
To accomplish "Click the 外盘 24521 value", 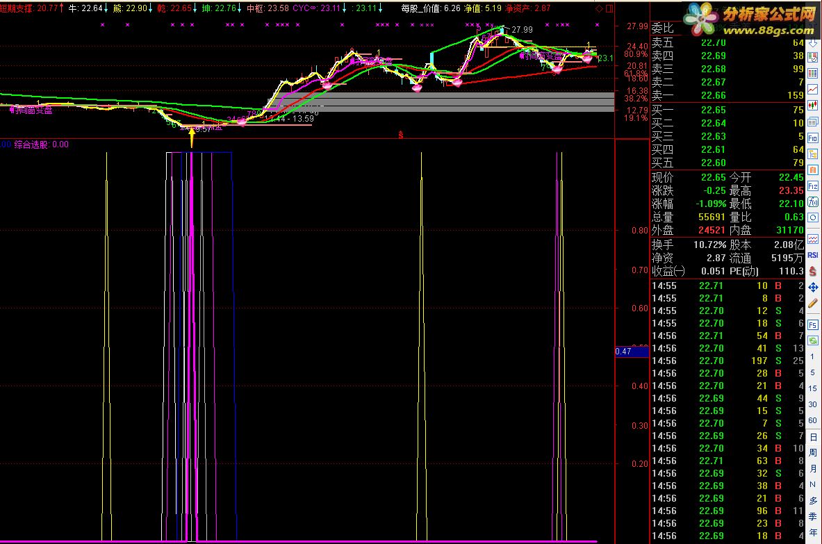I will pos(712,230).
